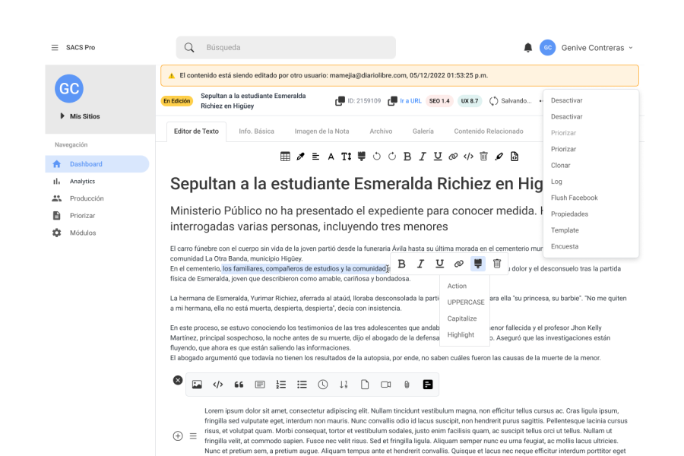Image resolution: width=684 pixels, height=456 pixels.
Task: Click the sort numbers block icon
Action: click(344, 385)
